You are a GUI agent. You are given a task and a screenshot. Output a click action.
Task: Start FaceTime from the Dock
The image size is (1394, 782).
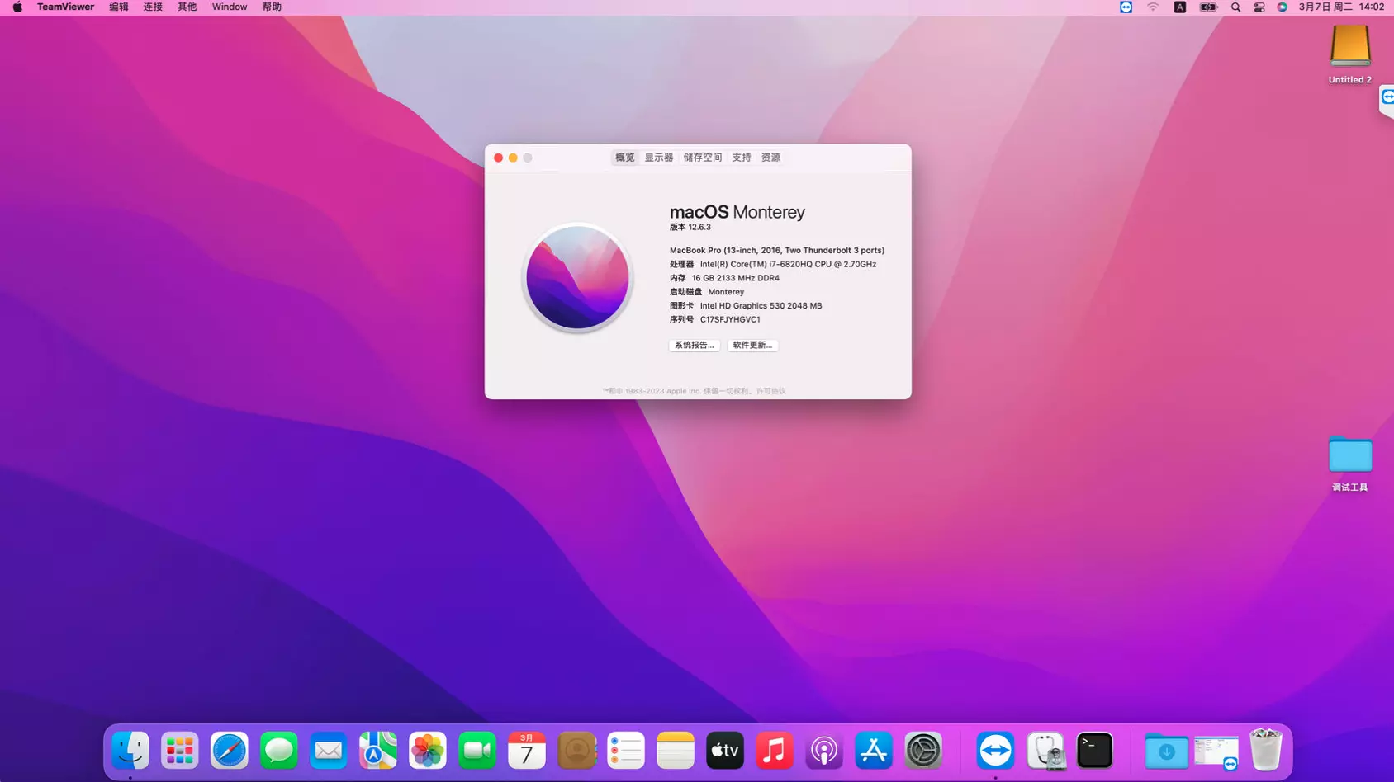477,750
